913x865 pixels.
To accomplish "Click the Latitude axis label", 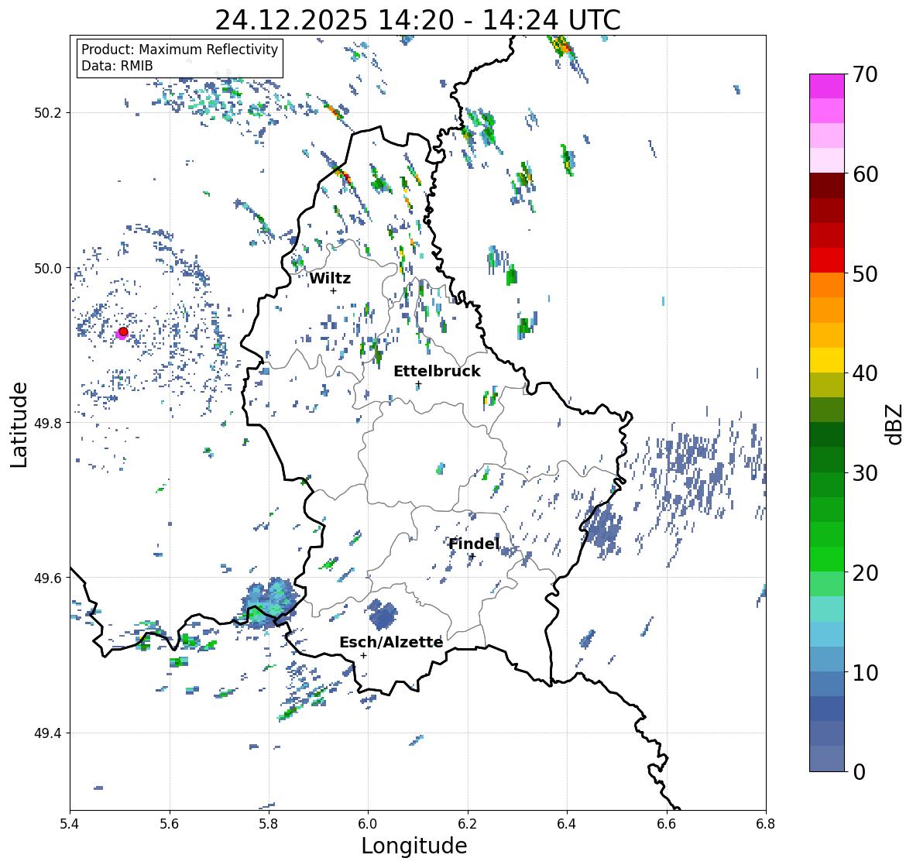I will click(x=19, y=424).
